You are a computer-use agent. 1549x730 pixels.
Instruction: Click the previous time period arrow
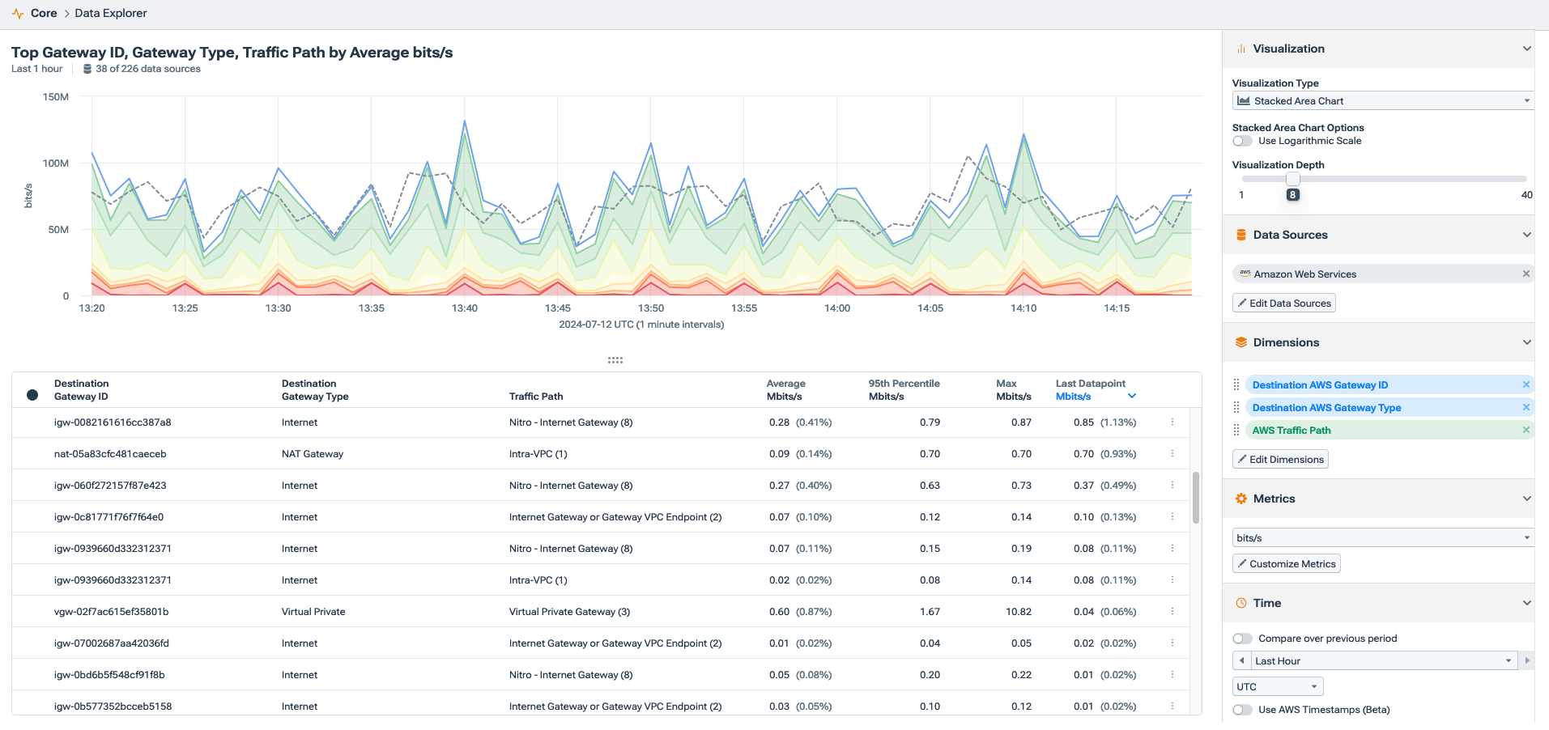1241,660
